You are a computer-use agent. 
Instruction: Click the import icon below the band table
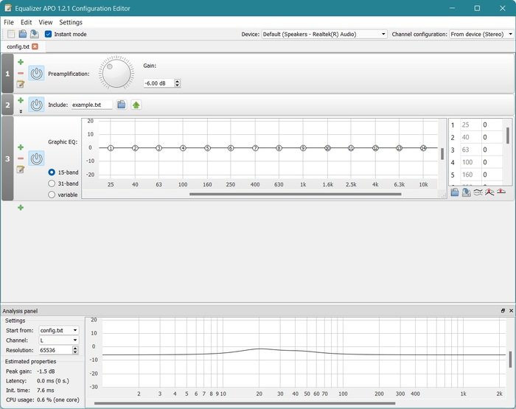coord(456,192)
